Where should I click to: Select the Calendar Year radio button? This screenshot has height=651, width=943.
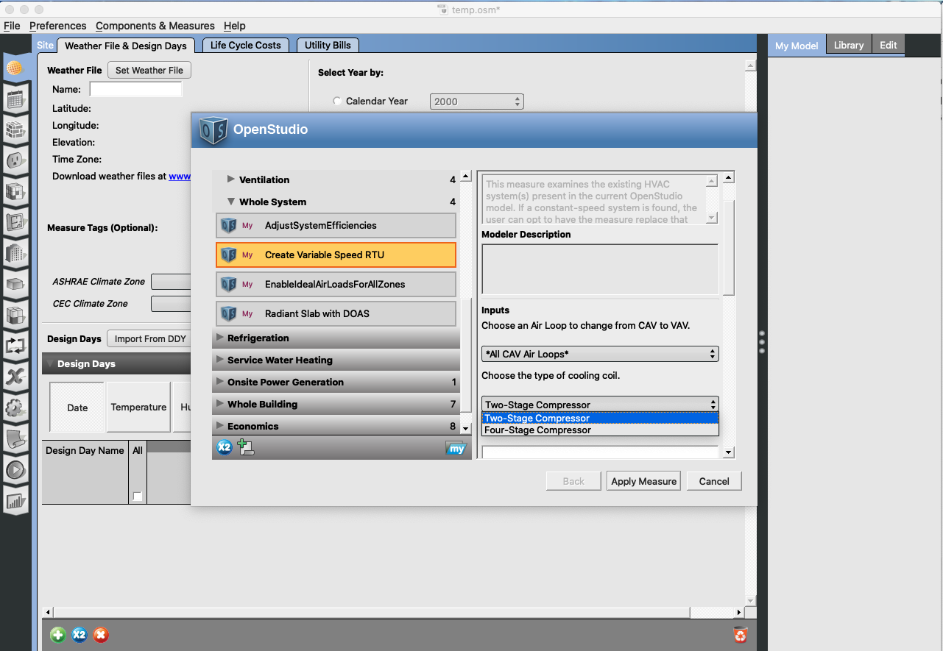(x=336, y=102)
